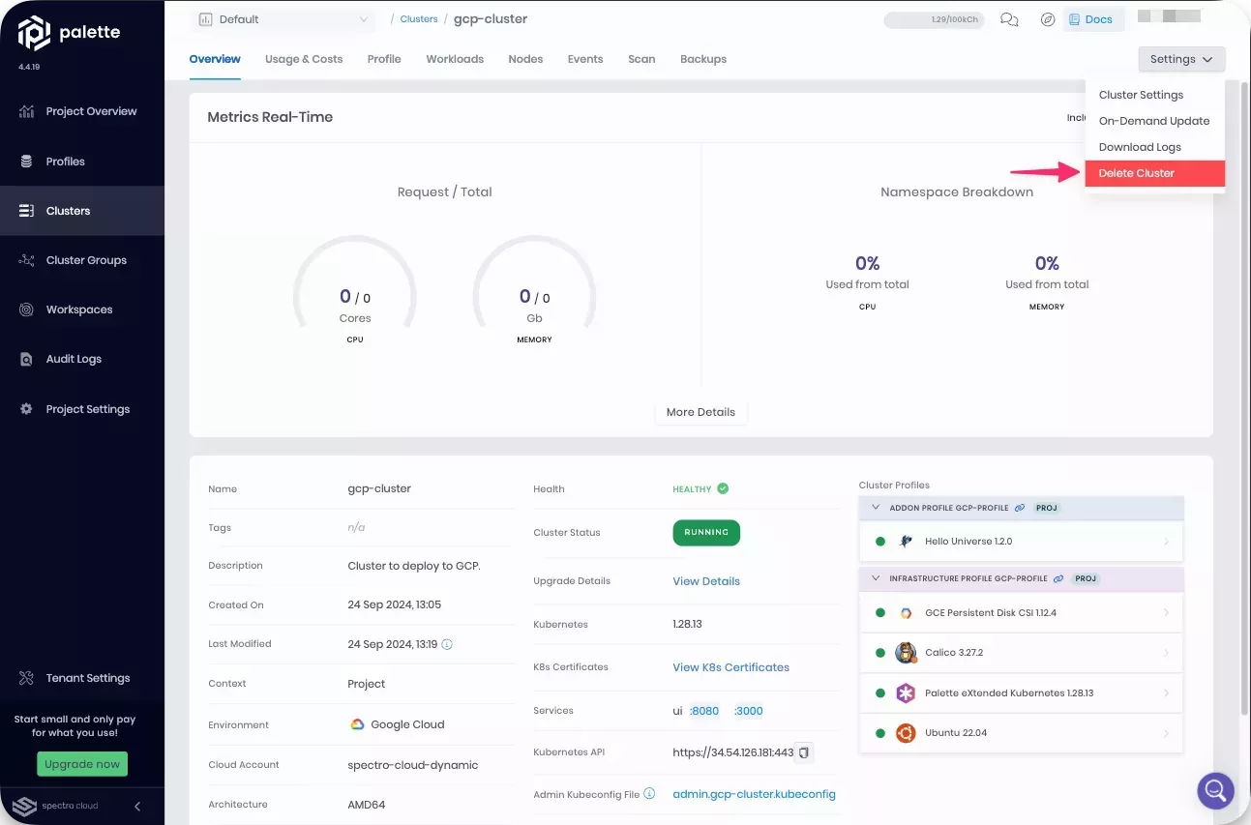Click the Palette logo icon
Viewport: 1251px width, 825px height.
click(35, 32)
